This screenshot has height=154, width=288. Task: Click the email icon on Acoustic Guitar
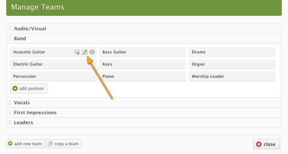pos(77,52)
